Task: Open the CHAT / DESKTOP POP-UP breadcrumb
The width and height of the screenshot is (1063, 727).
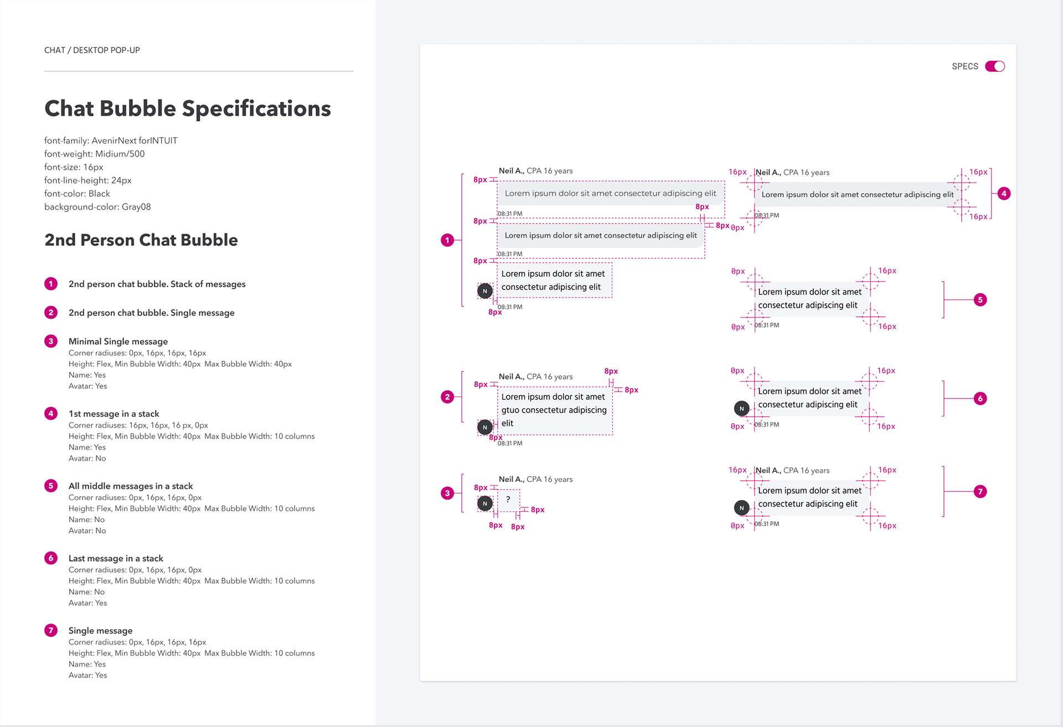Action: pyautogui.click(x=92, y=50)
